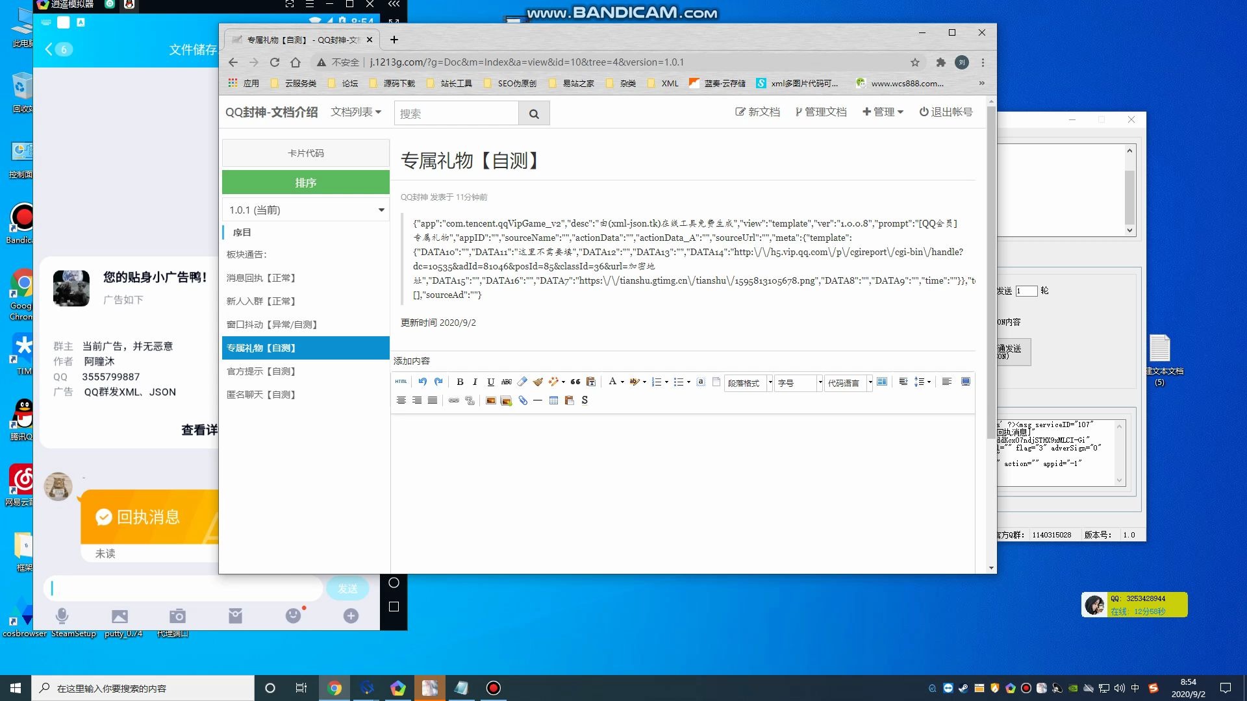Screen dimensions: 1247x701
Task: Click 新文档 to create a document
Action: coord(757,112)
